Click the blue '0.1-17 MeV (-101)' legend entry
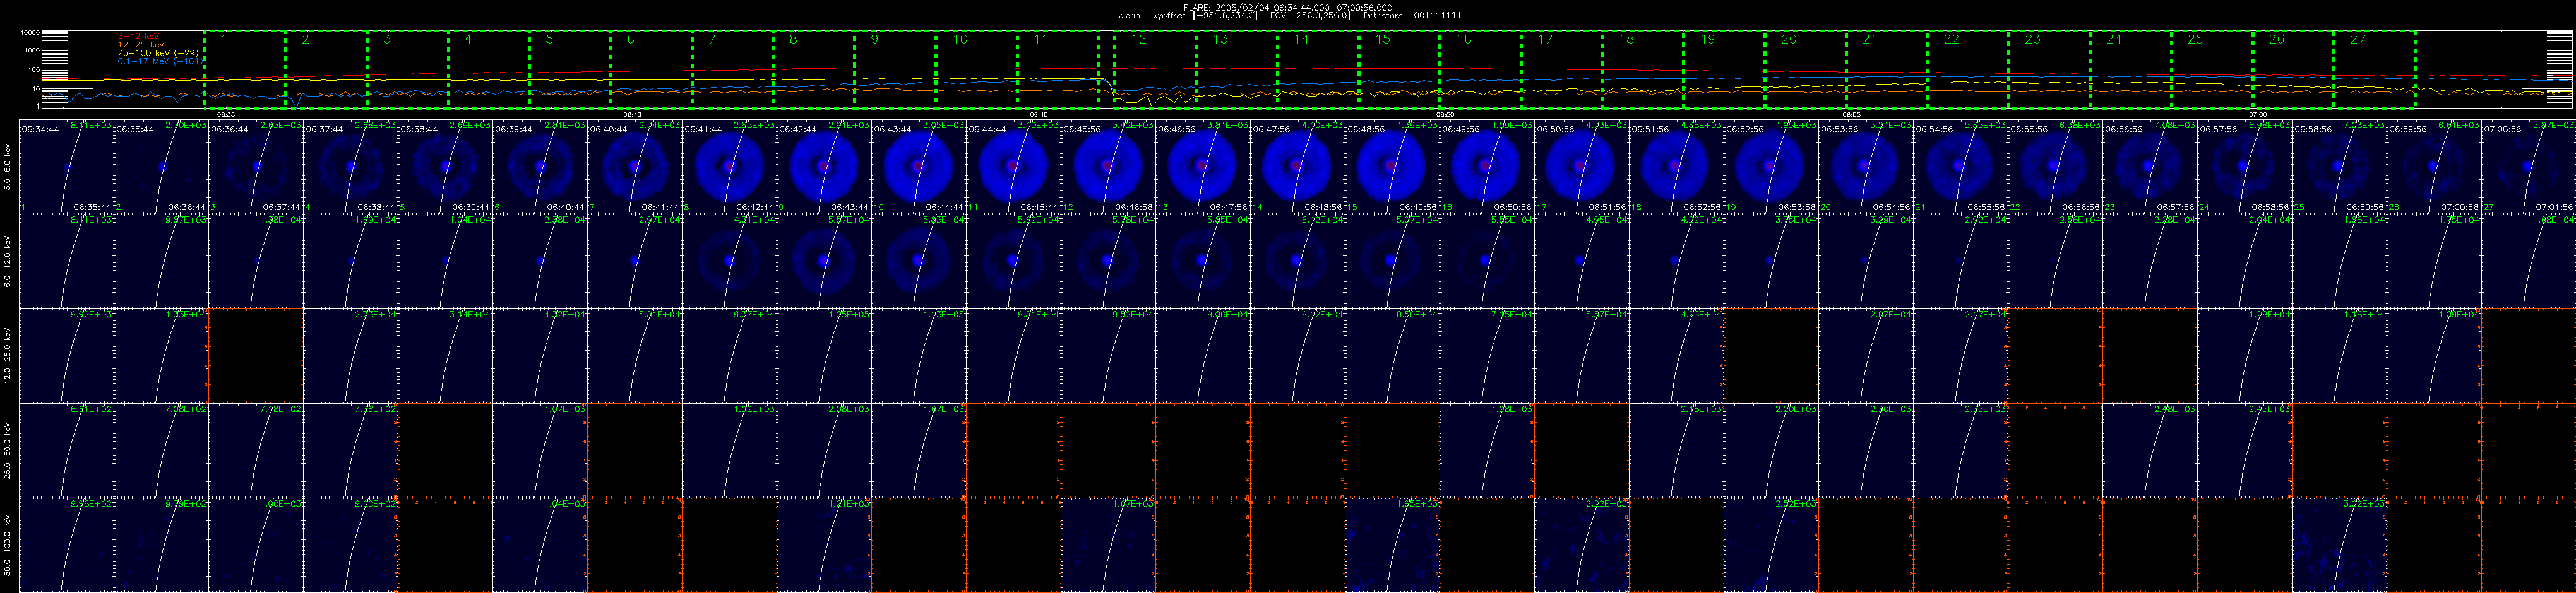This screenshot has width=2576, height=593. click(160, 61)
